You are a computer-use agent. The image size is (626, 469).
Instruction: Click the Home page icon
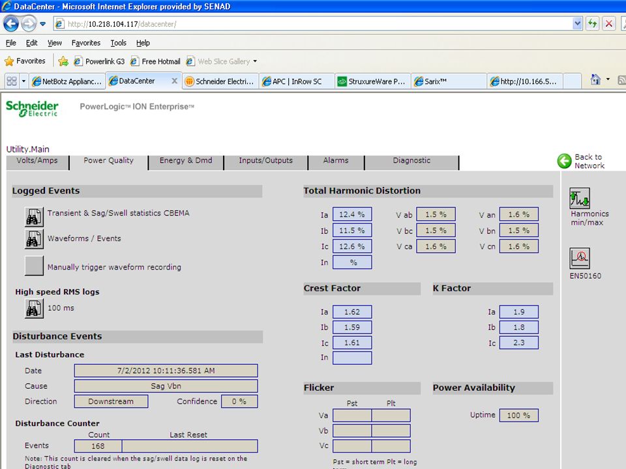[x=595, y=79]
